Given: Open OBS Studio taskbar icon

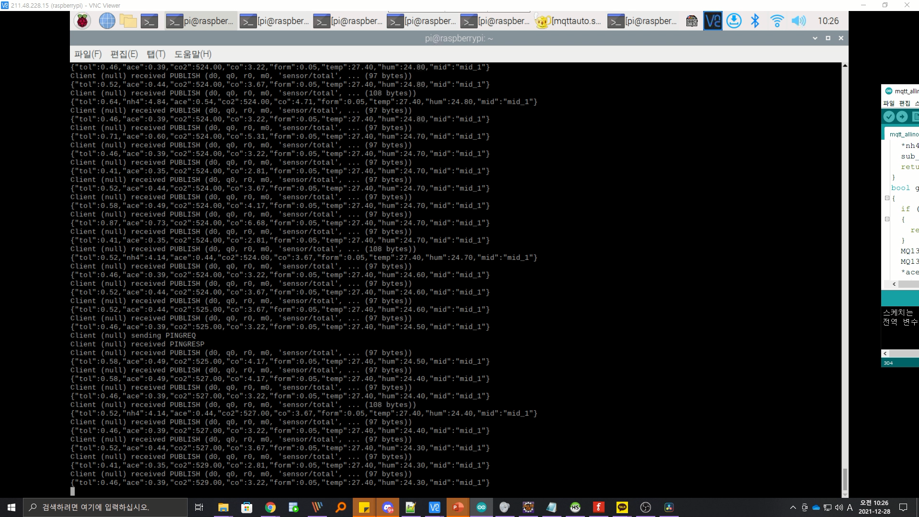Looking at the screenshot, I should tap(646, 507).
